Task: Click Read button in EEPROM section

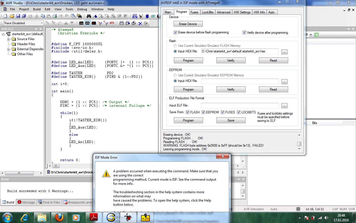Action: point(273,89)
